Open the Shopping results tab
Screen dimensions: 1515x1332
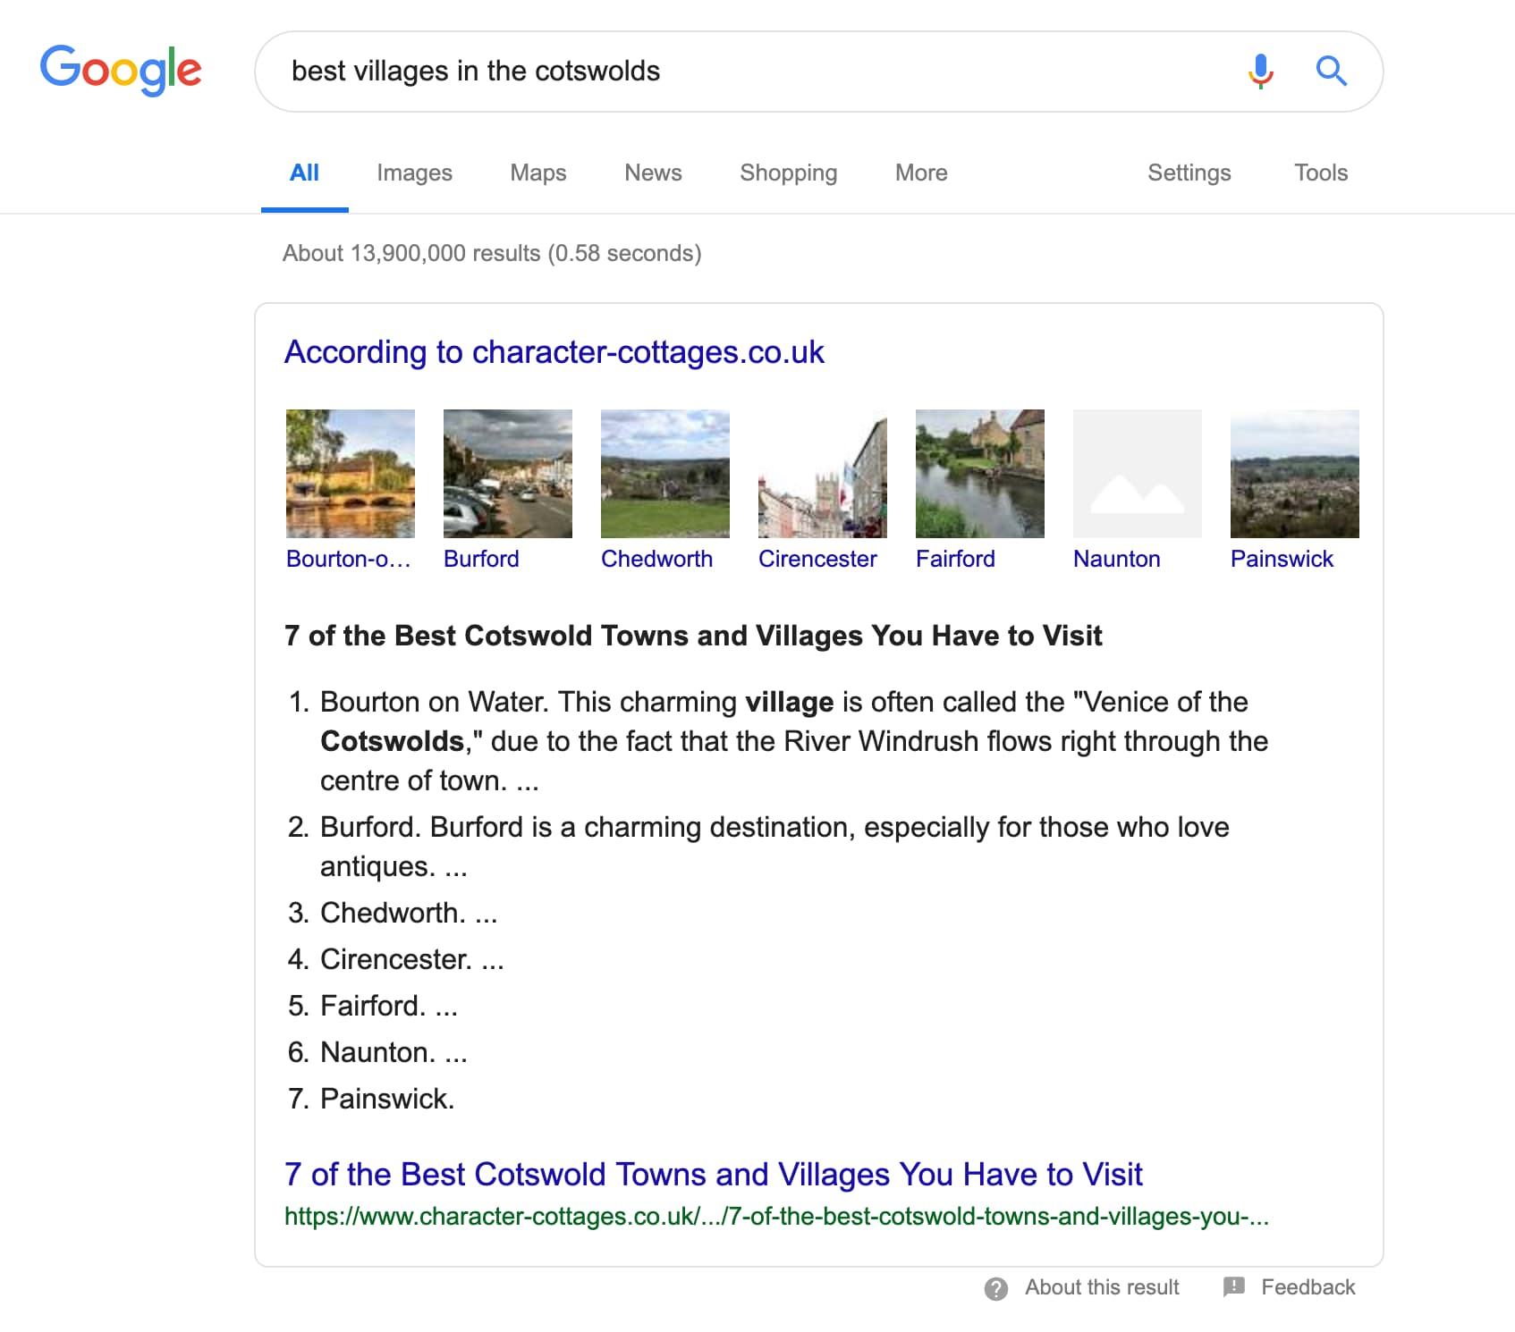pos(788,173)
